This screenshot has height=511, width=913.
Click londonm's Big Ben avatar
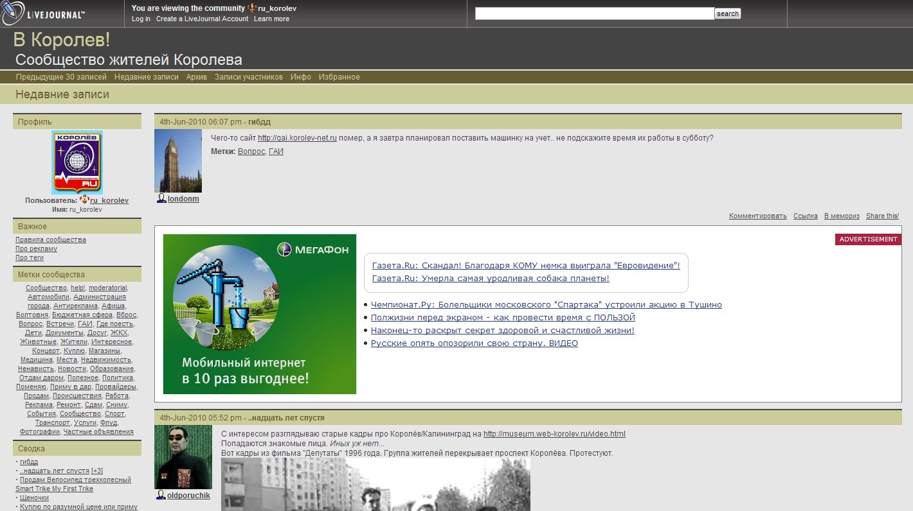(178, 160)
